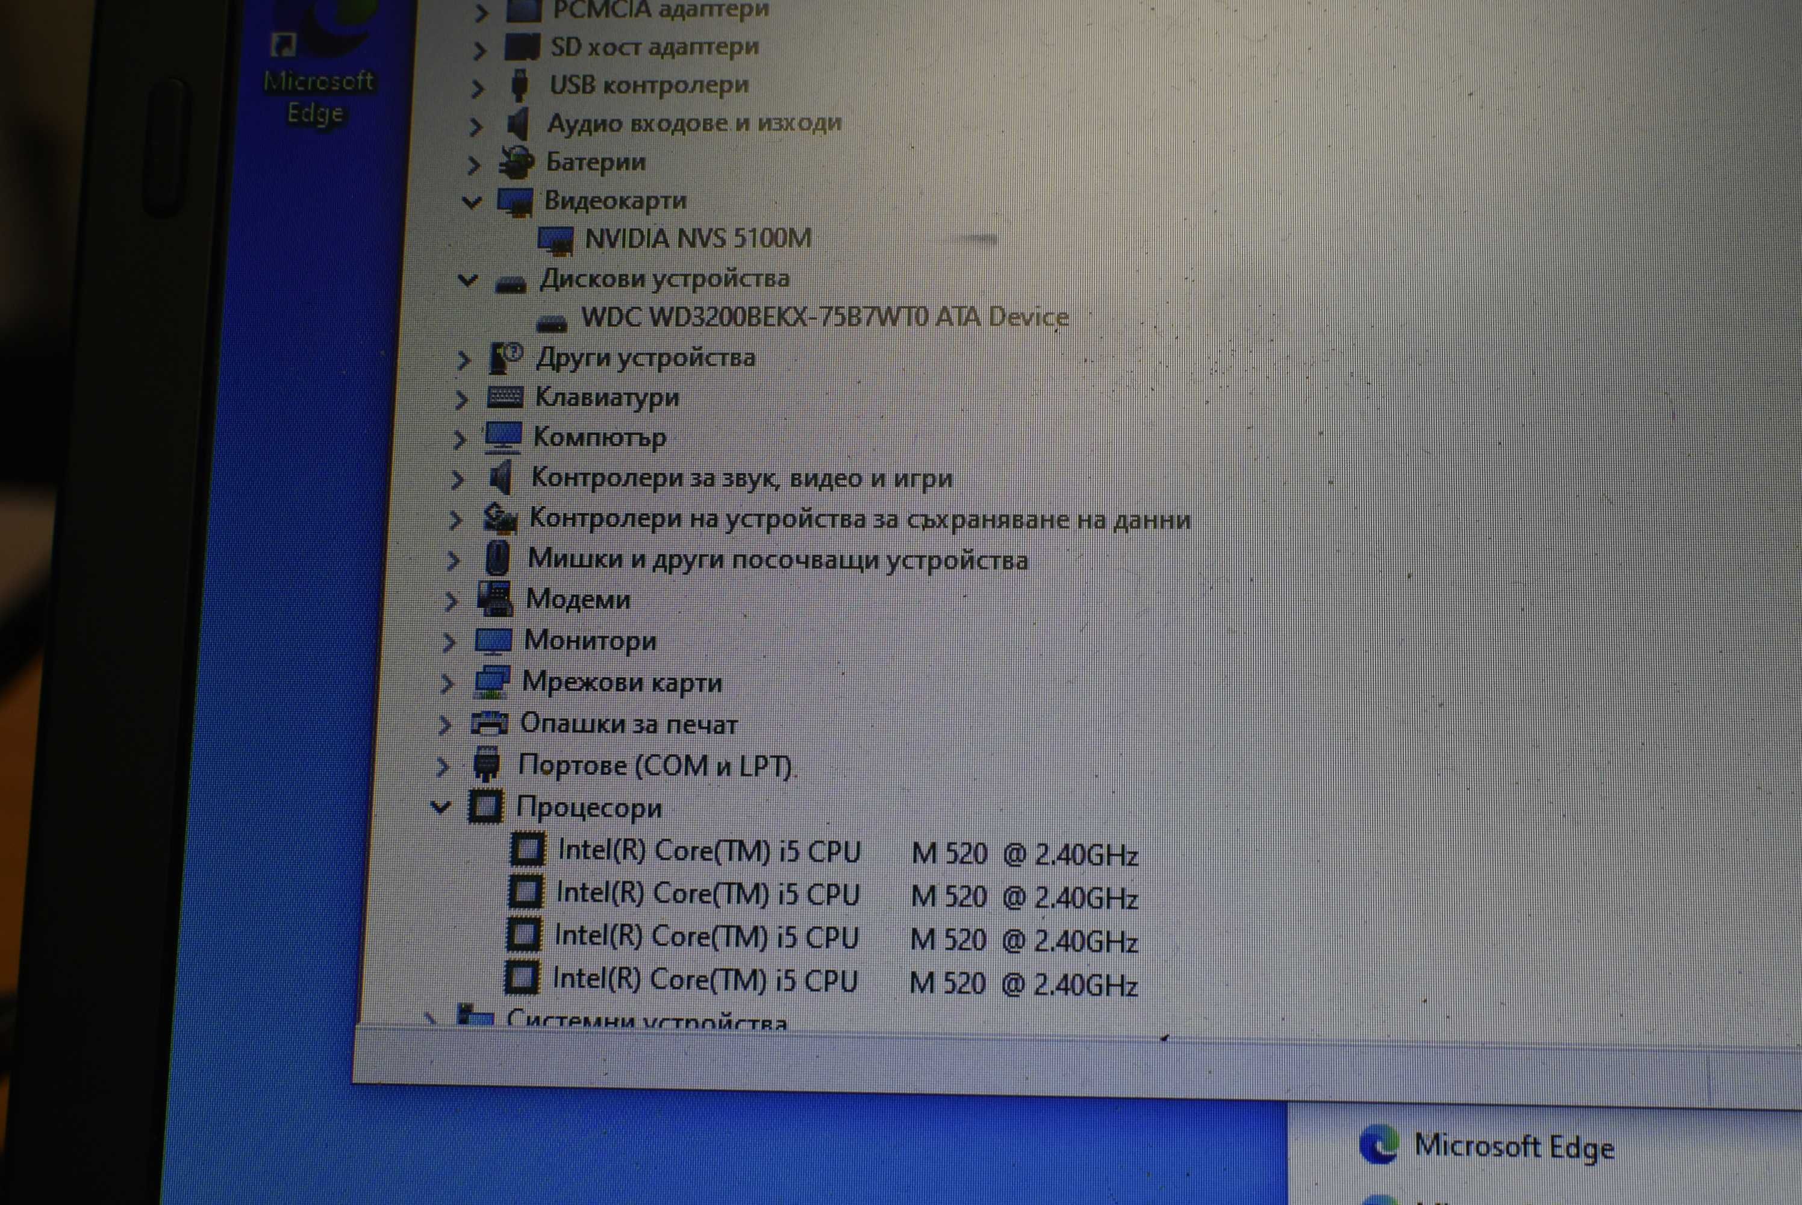Expand the Аудио входове и изходи node
1802x1205 pixels.
tap(476, 127)
